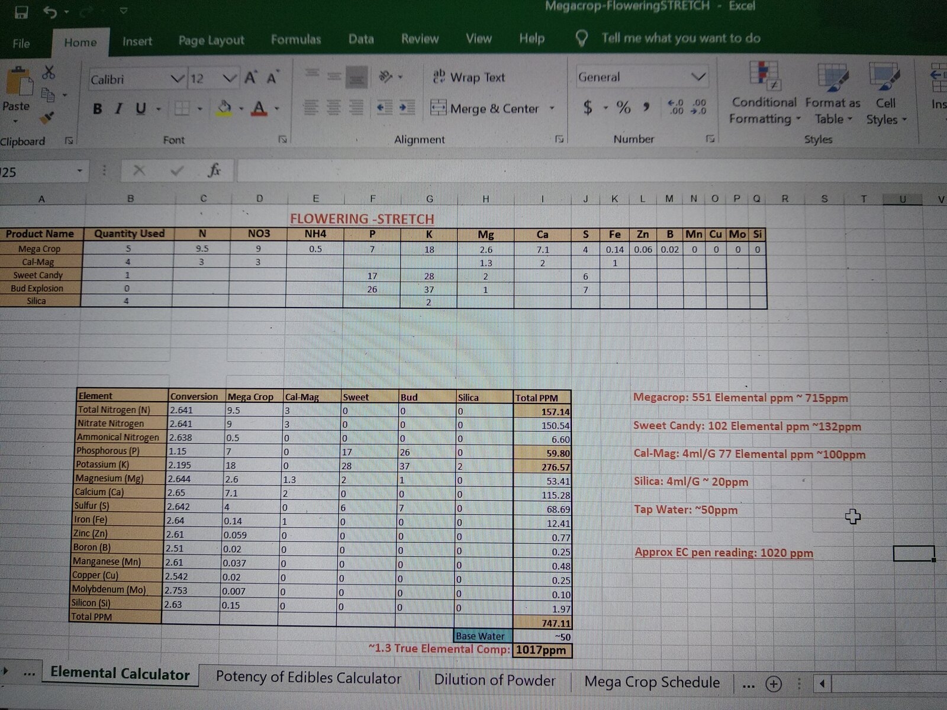Open the View ribbon tab
The height and width of the screenshot is (710, 947).
pos(478,38)
